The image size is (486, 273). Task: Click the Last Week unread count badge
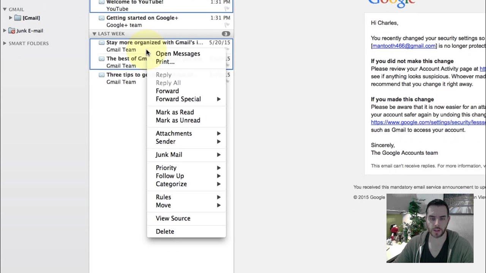[x=226, y=34]
